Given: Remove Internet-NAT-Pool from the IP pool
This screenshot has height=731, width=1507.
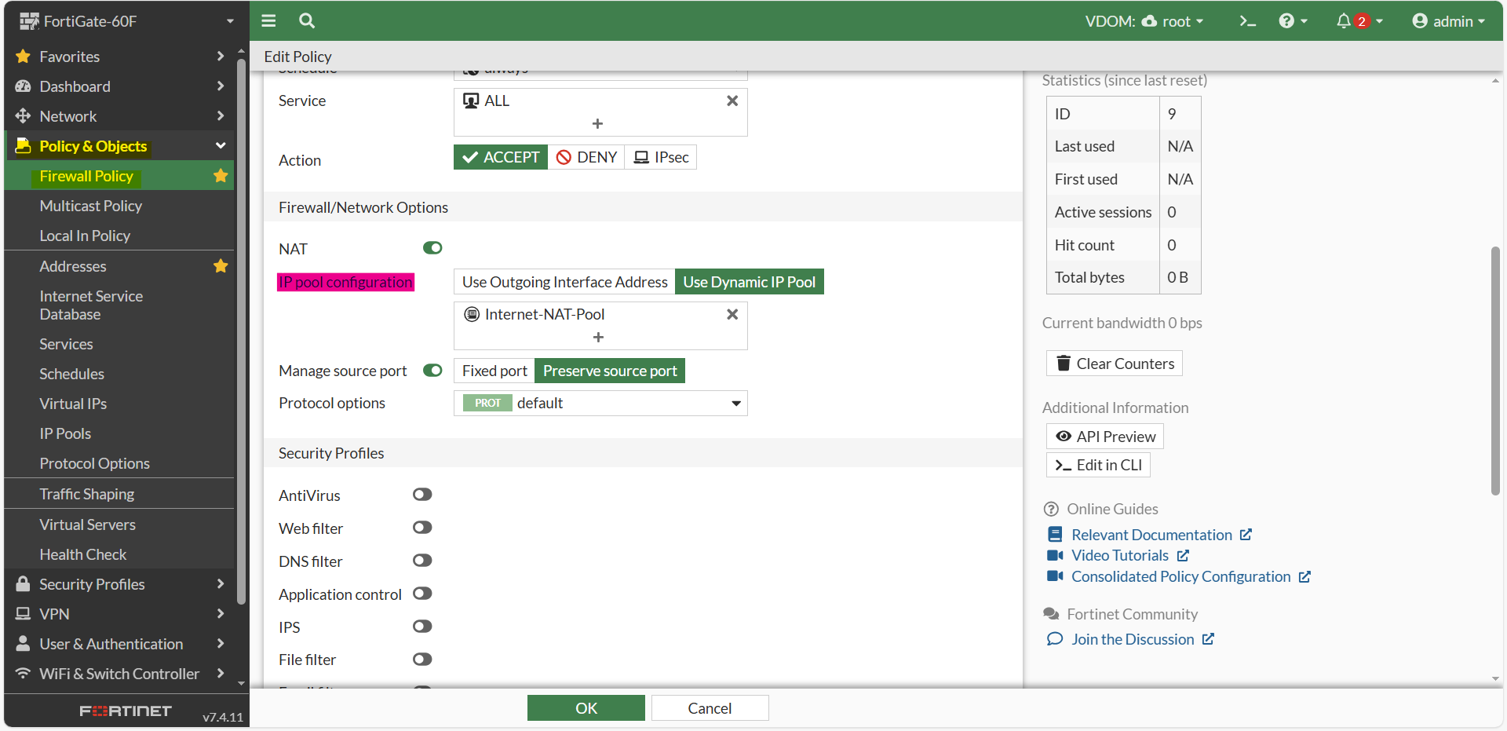Looking at the screenshot, I should 732,314.
